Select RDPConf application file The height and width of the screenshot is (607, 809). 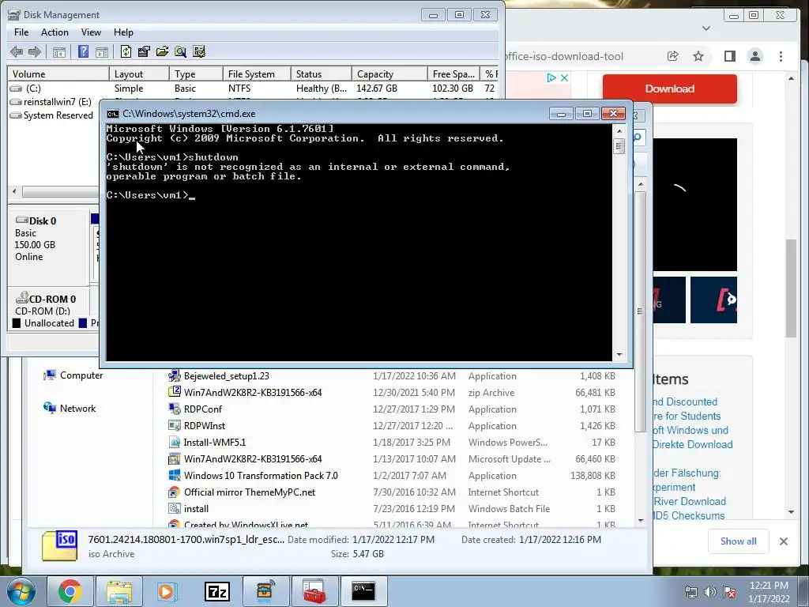(392, 409)
